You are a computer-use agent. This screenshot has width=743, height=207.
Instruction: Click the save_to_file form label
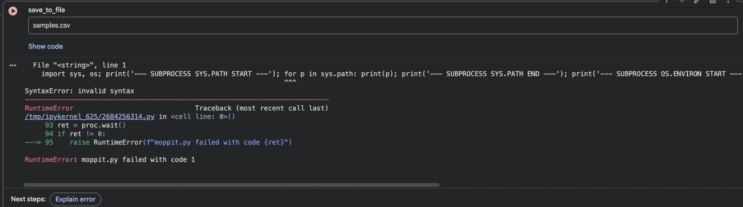coord(46,10)
